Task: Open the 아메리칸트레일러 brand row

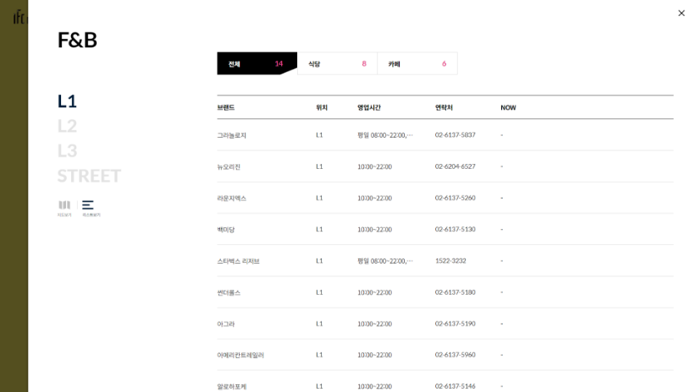Action: 445,355
